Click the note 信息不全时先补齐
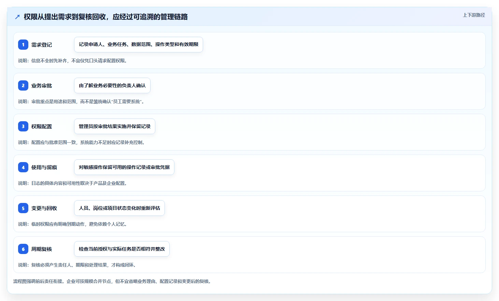Image resolution: width=499 pixels, height=301 pixels. [73, 61]
